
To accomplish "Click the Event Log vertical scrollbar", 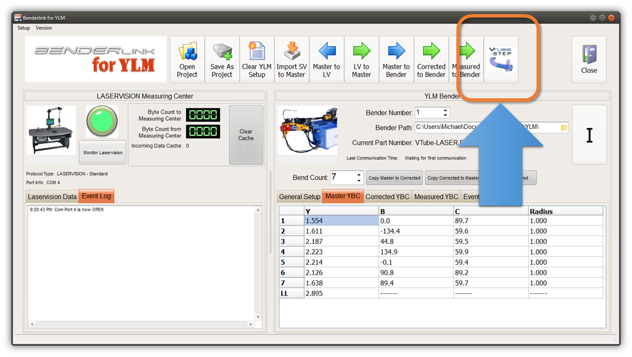I will [x=259, y=263].
